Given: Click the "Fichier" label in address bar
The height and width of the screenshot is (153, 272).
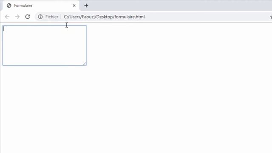Looking at the screenshot, I should 52,17.
